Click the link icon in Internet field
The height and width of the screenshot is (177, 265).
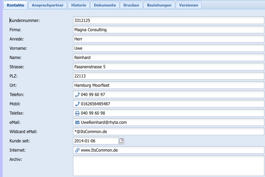(x=77, y=150)
